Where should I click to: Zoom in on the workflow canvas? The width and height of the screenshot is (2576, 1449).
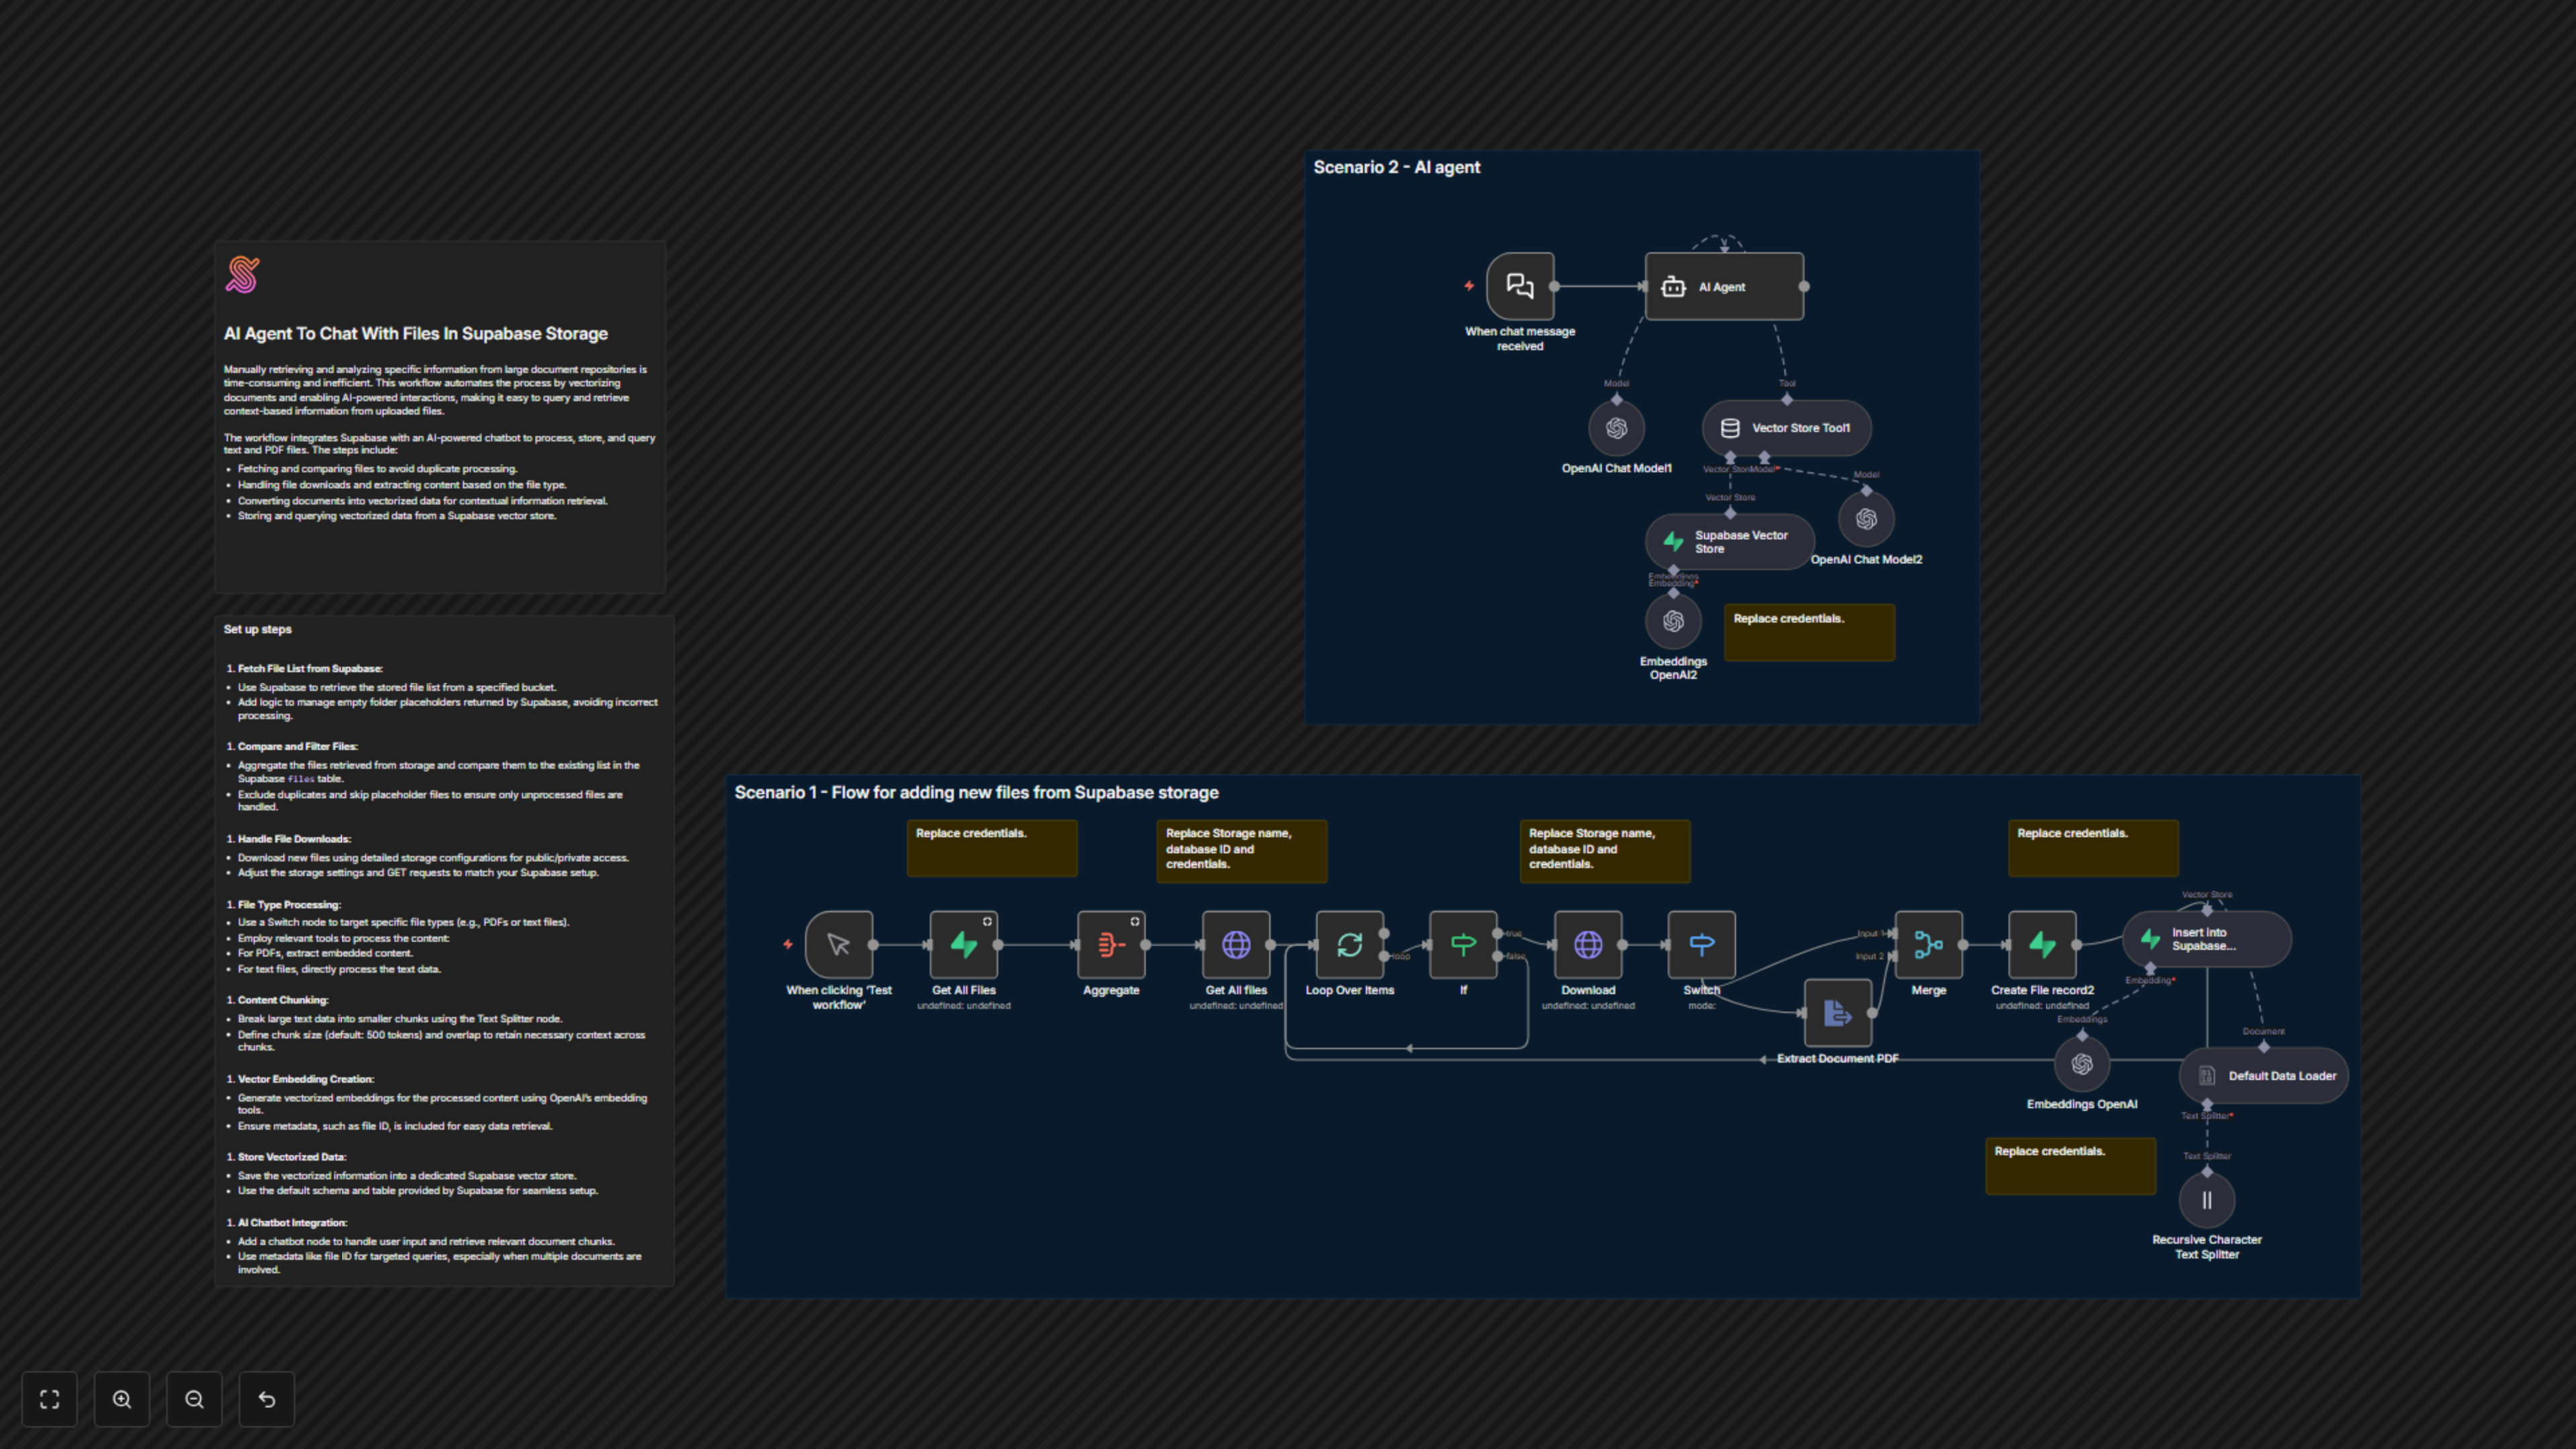coord(122,1399)
